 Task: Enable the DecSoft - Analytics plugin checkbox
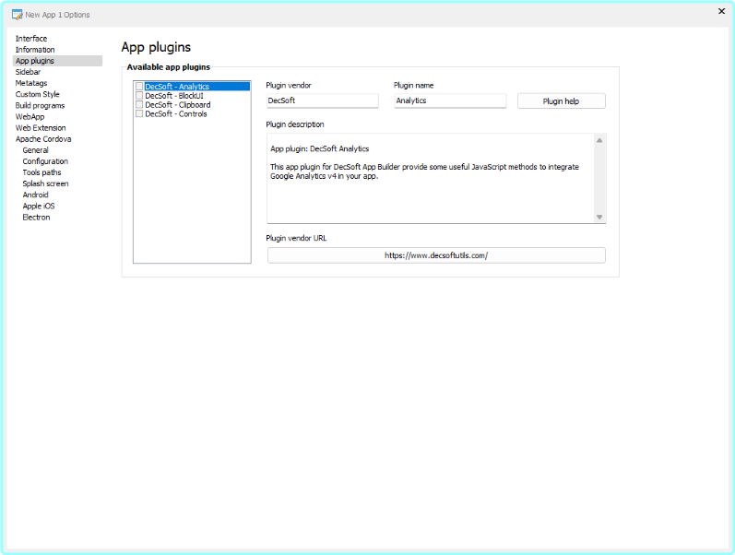(x=139, y=87)
